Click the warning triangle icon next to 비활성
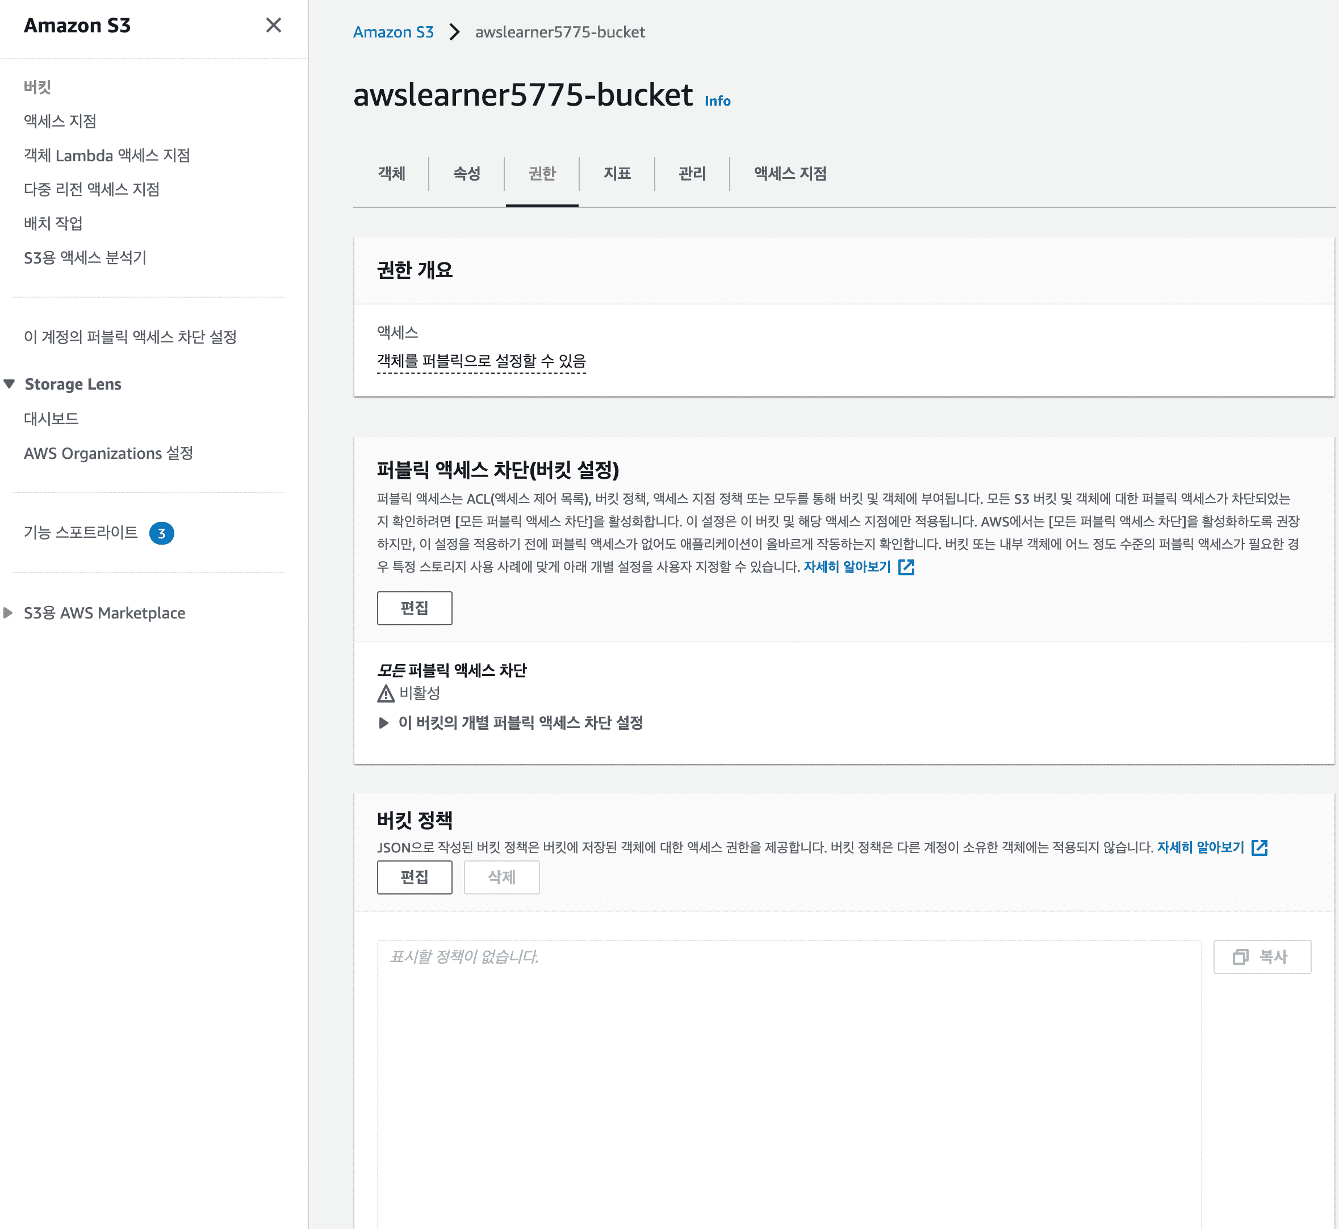The image size is (1339, 1229). point(386,693)
